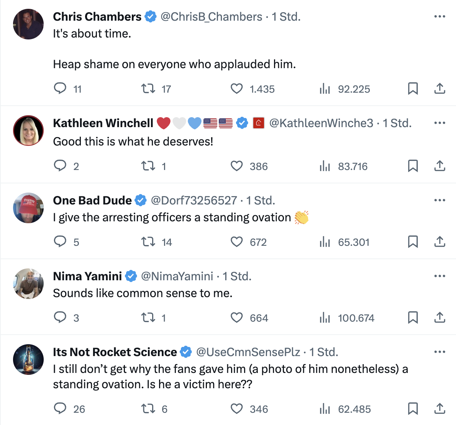This screenshot has height=425, width=456.
Task: Bookmark Its Not Rocket Science's tweet
Action: (413, 409)
